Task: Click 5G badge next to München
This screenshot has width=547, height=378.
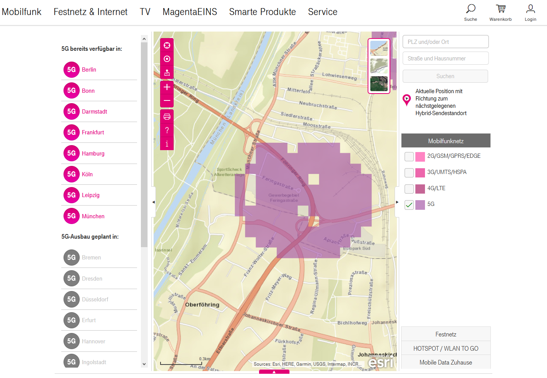Action: 72,216
